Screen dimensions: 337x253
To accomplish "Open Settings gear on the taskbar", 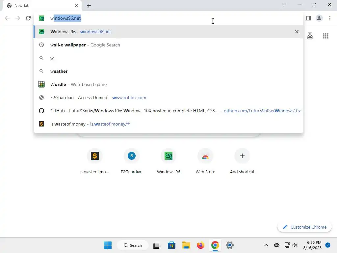I will point(229,245).
